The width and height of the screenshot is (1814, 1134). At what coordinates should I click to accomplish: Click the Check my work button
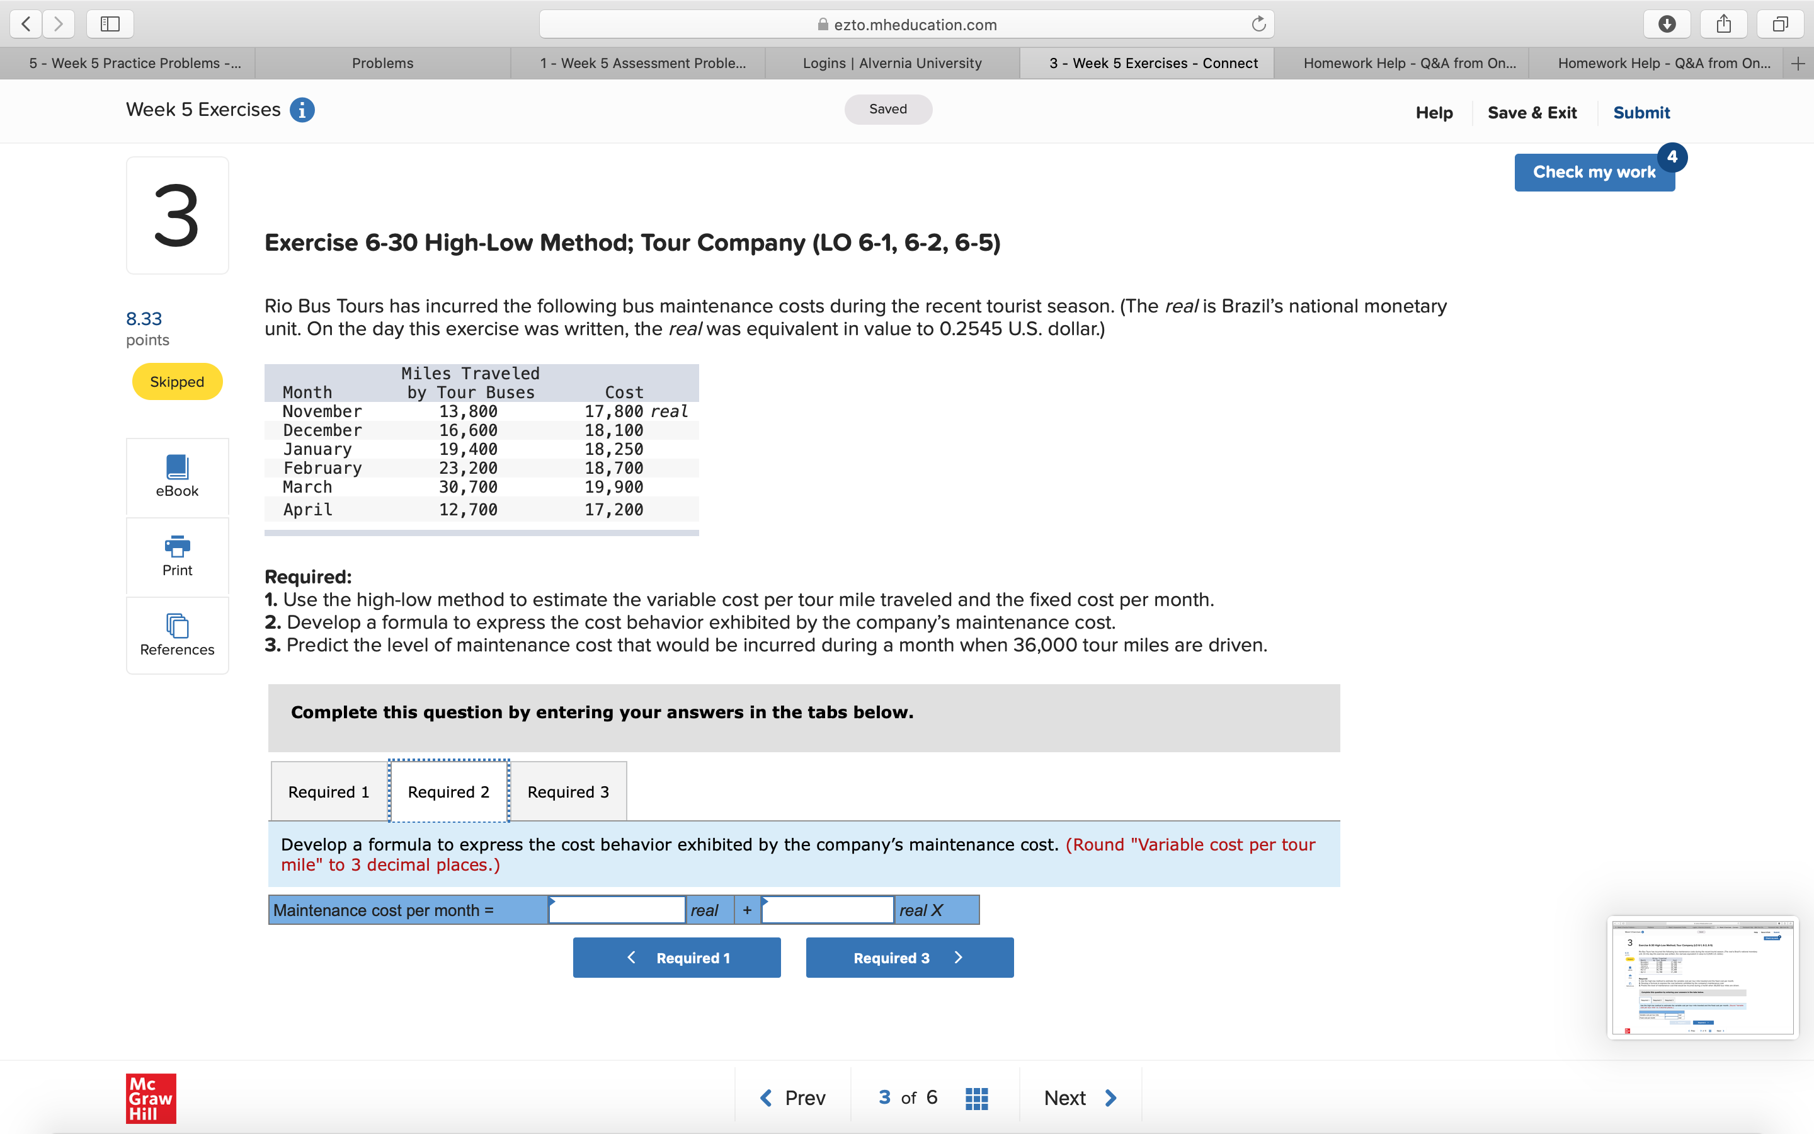(x=1594, y=172)
